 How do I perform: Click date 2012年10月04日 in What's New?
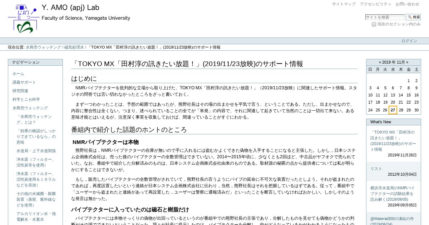coord(402,174)
